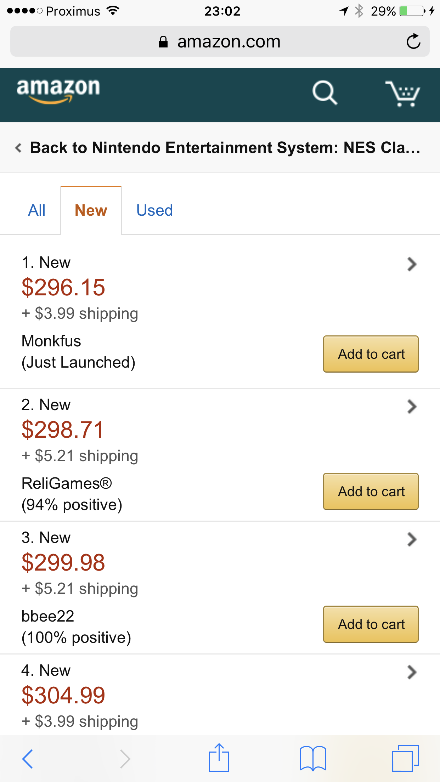Select the New offers tab
Viewport: 440px width, 782px height.
91,210
